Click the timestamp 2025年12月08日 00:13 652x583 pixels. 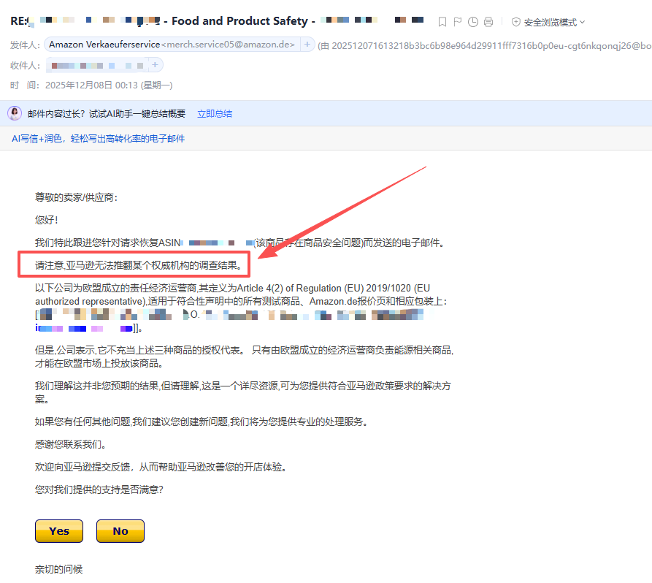[x=91, y=85]
